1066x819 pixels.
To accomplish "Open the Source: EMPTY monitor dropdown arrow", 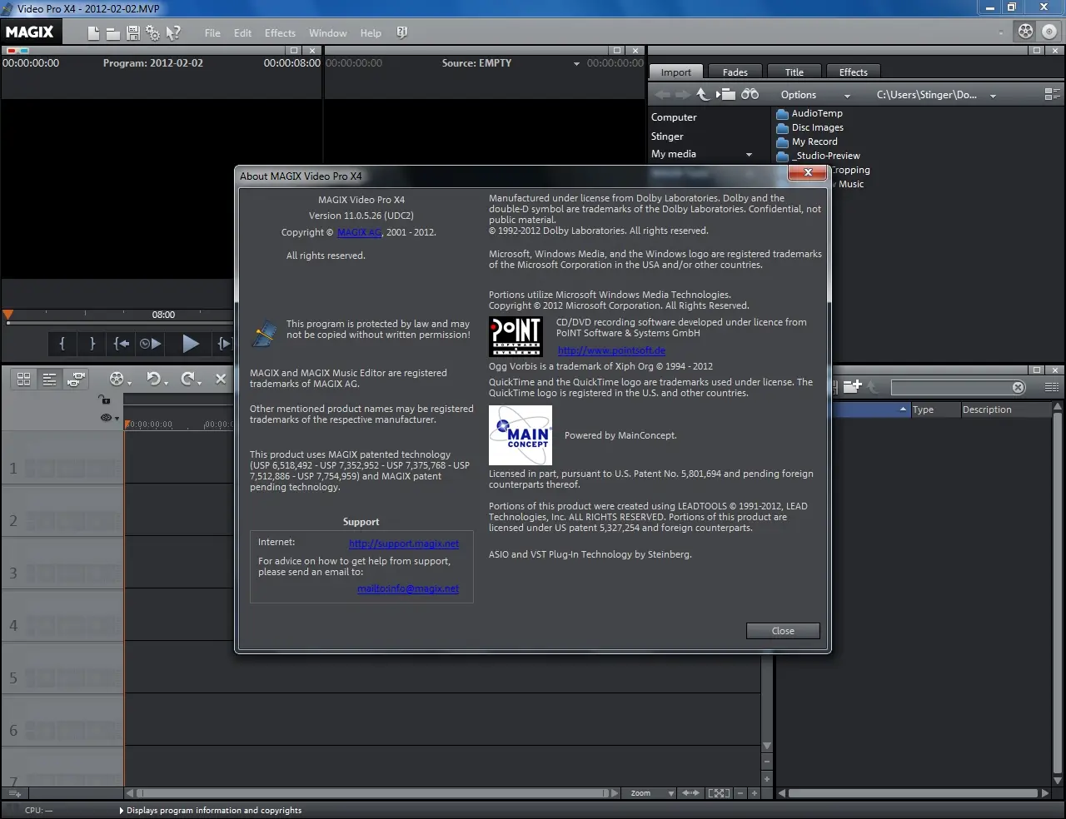I will tap(576, 64).
